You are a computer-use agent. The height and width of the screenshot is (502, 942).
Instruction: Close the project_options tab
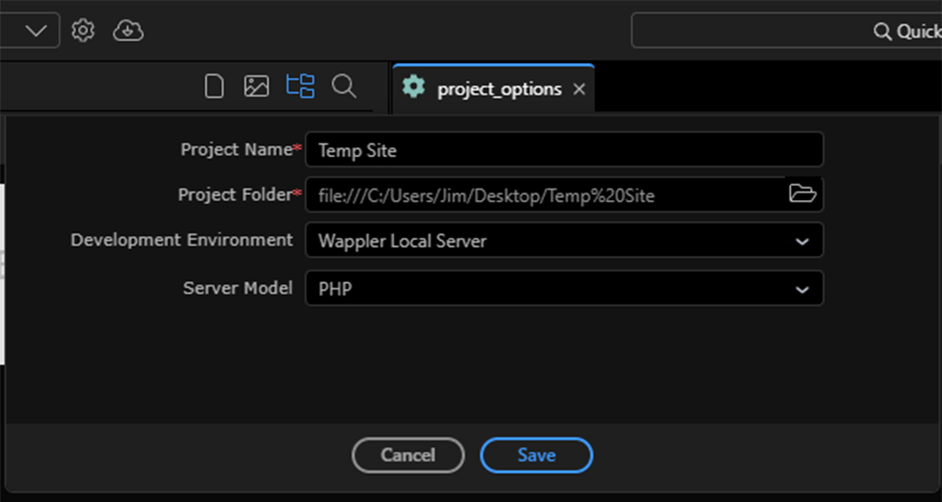(579, 90)
